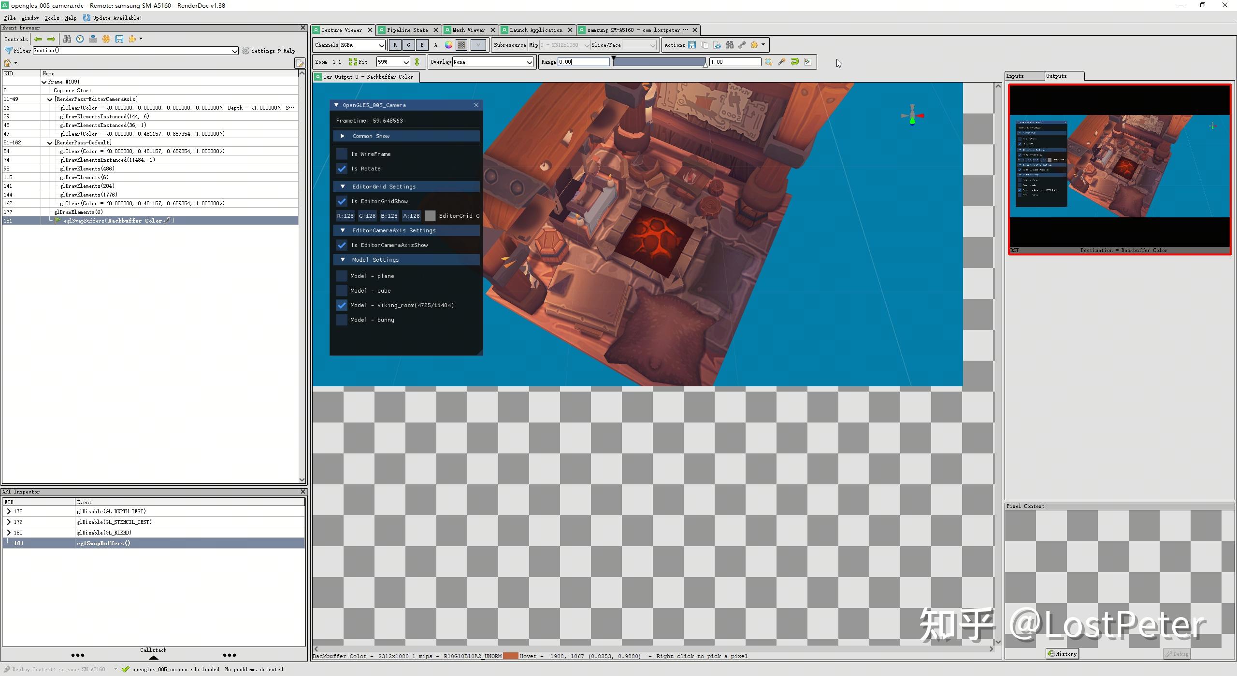
Task: Click the green forward arrow in Controls
Action: pos(51,39)
